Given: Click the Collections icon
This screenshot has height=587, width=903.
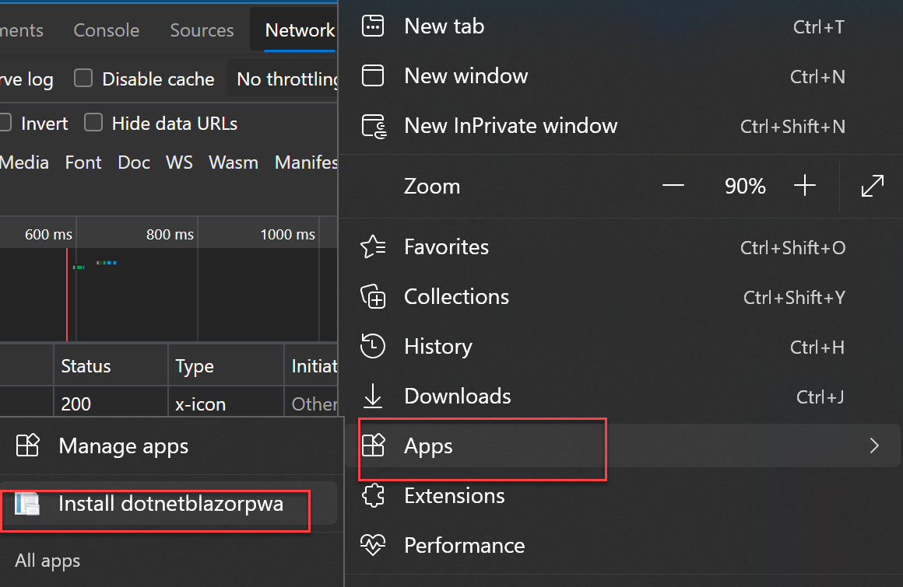Looking at the screenshot, I should [x=373, y=297].
